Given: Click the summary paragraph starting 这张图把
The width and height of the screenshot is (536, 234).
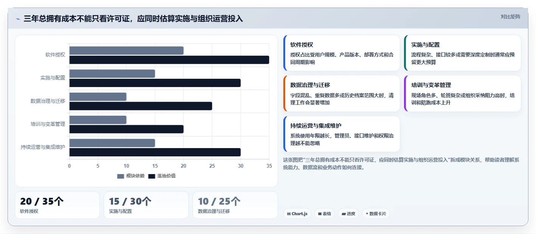Looking at the screenshot, I should point(401,164).
